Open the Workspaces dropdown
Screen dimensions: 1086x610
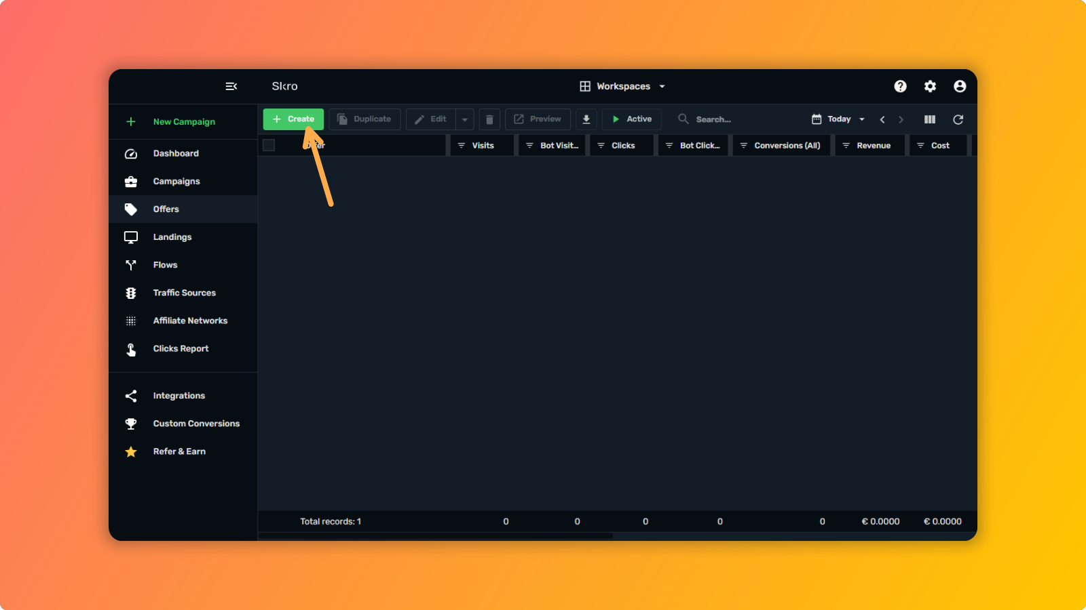tap(622, 86)
